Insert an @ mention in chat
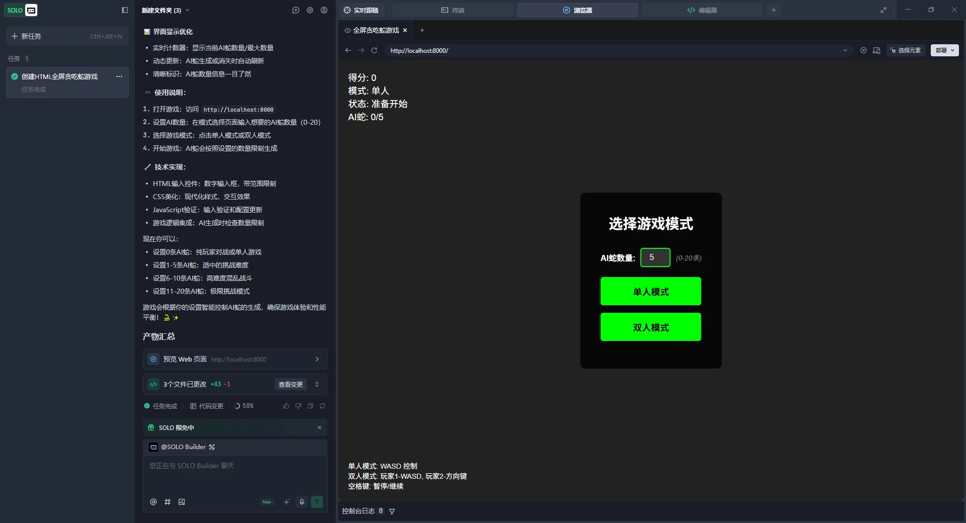Image resolution: width=966 pixels, height=523 pixels. point(153,502)
